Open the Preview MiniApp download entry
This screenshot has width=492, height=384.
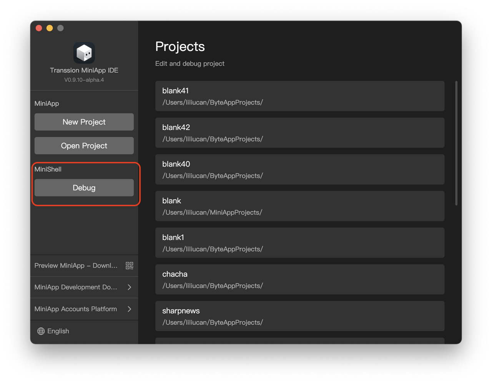84,266
